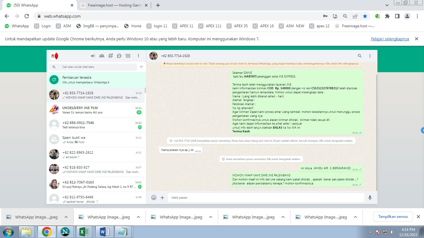
Task: Search within the open chat using magnifier icon
Action: (x=360, y=56)
